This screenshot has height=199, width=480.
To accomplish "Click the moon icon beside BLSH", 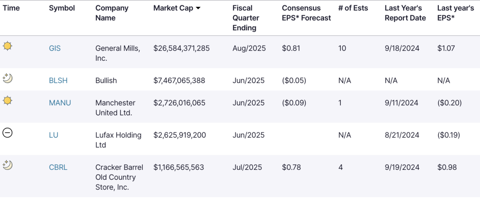I will coord(7,78).
